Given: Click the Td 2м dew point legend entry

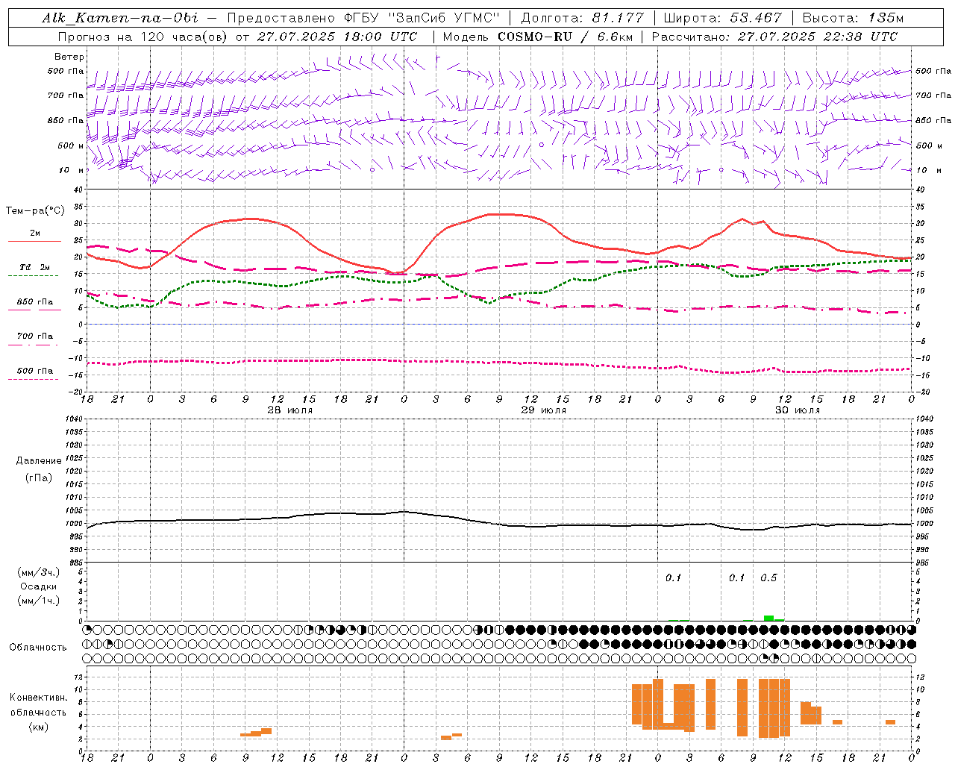Looking at the screenshot, I should (35, 267).
